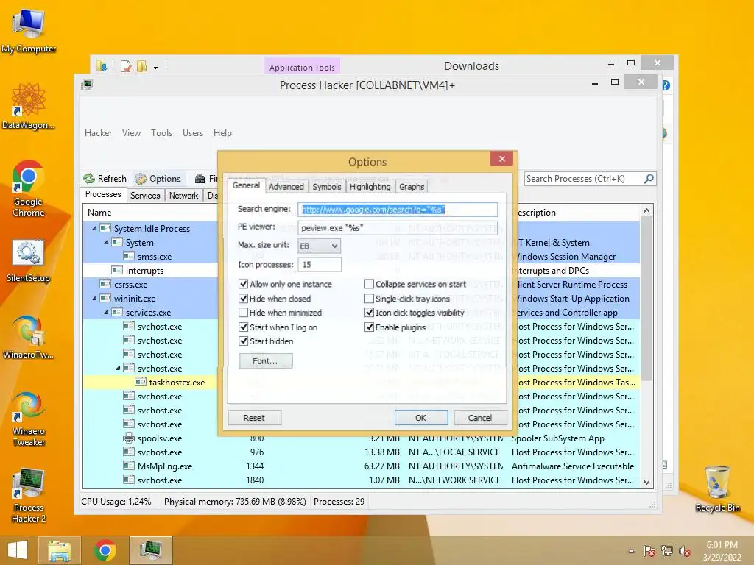The height and width of the screenshot is (565, 754).
Task: Collapse the System tree node
Action: [106, 243]
